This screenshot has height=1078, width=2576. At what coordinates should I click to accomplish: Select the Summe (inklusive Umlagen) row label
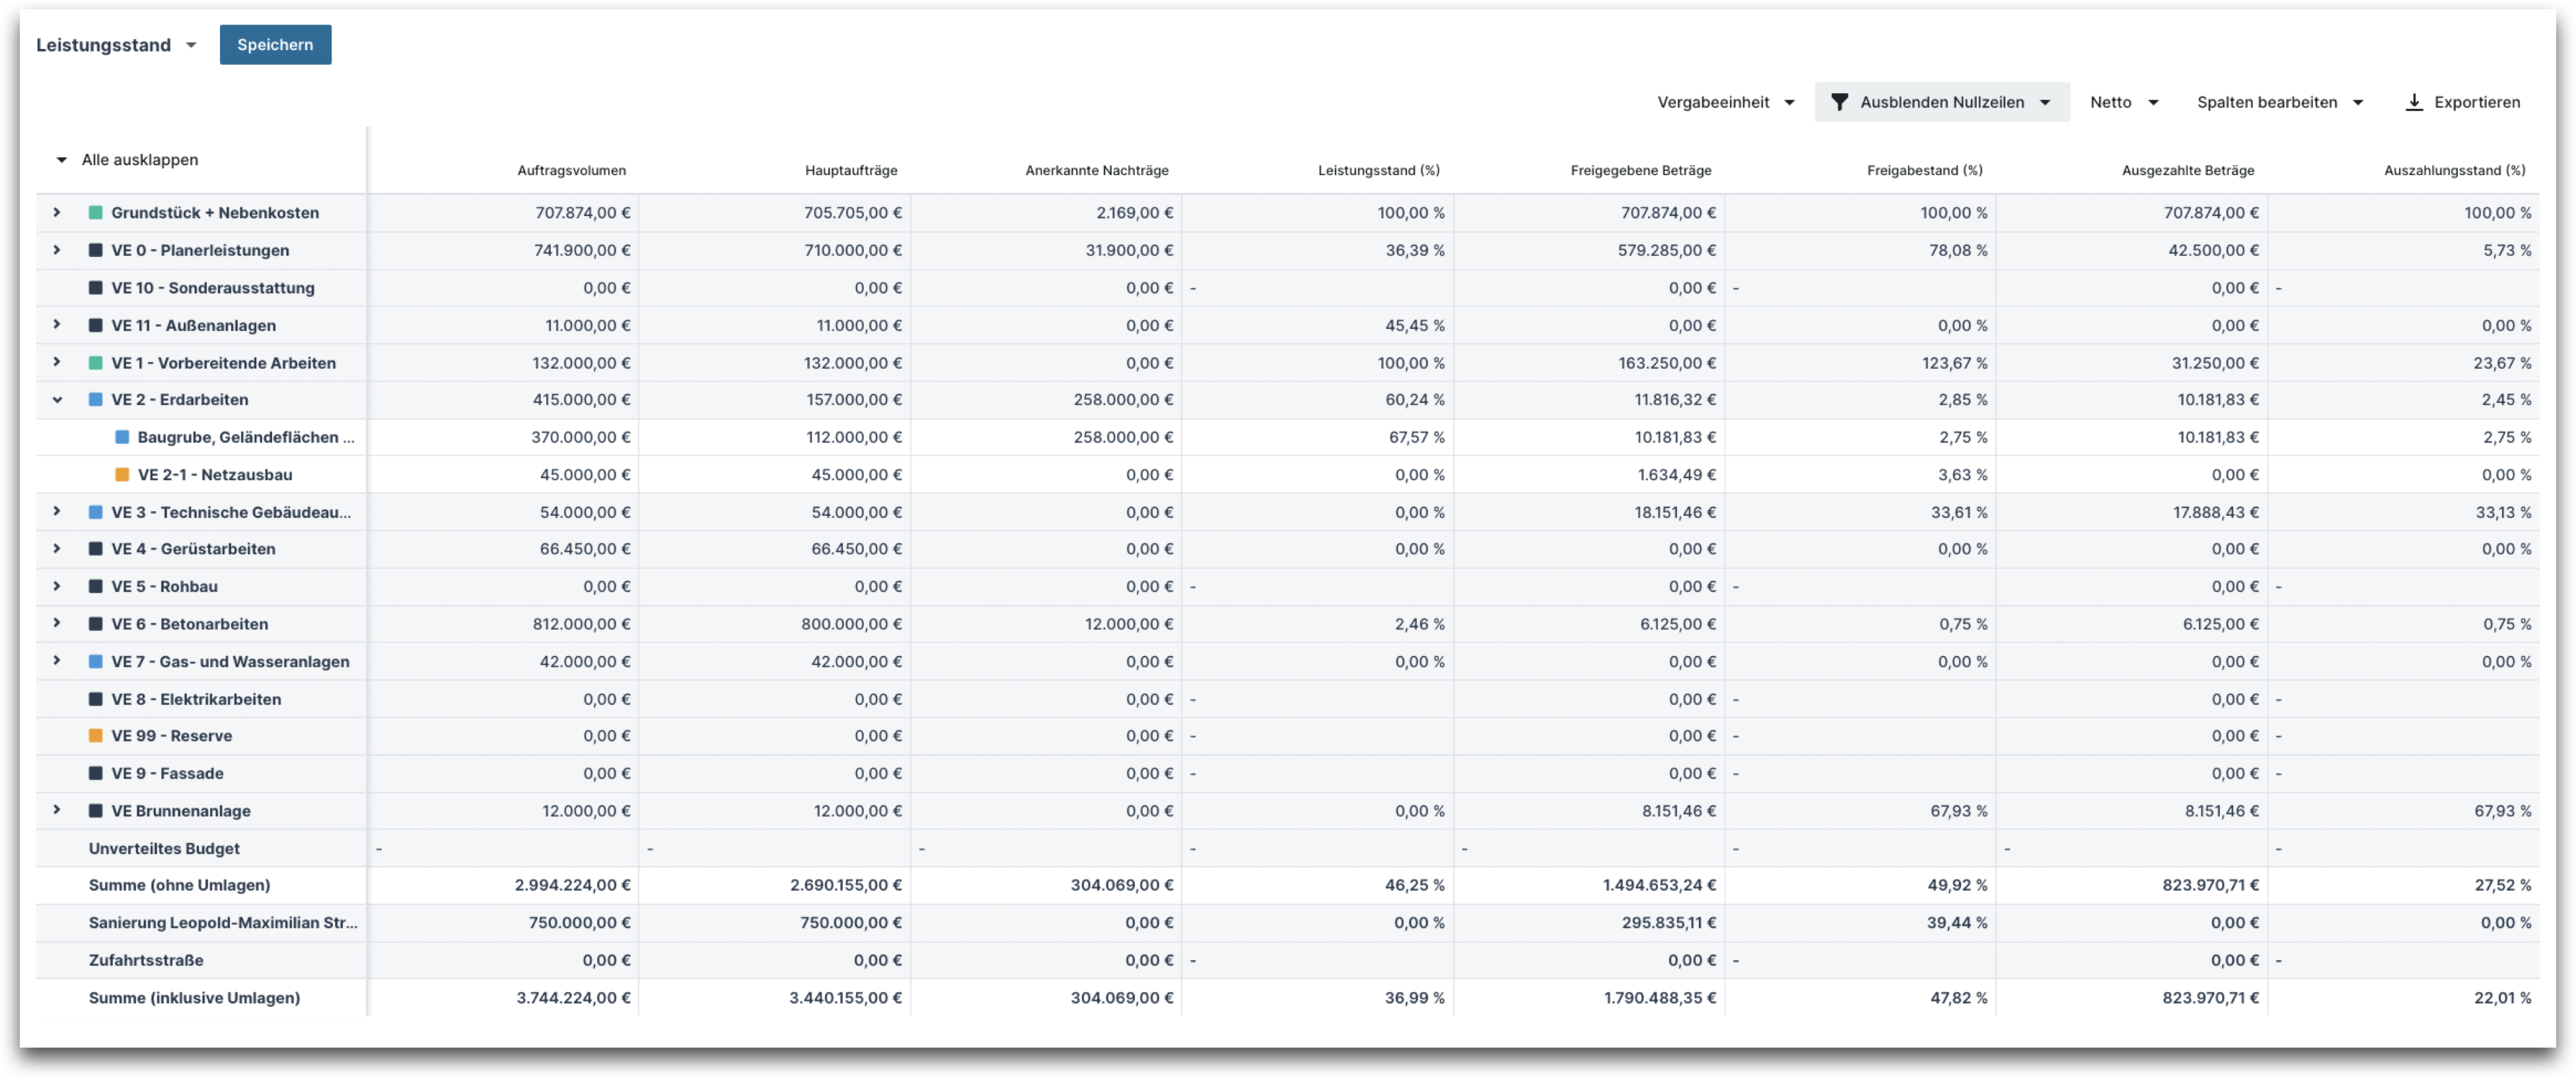(x=194, y=997)
